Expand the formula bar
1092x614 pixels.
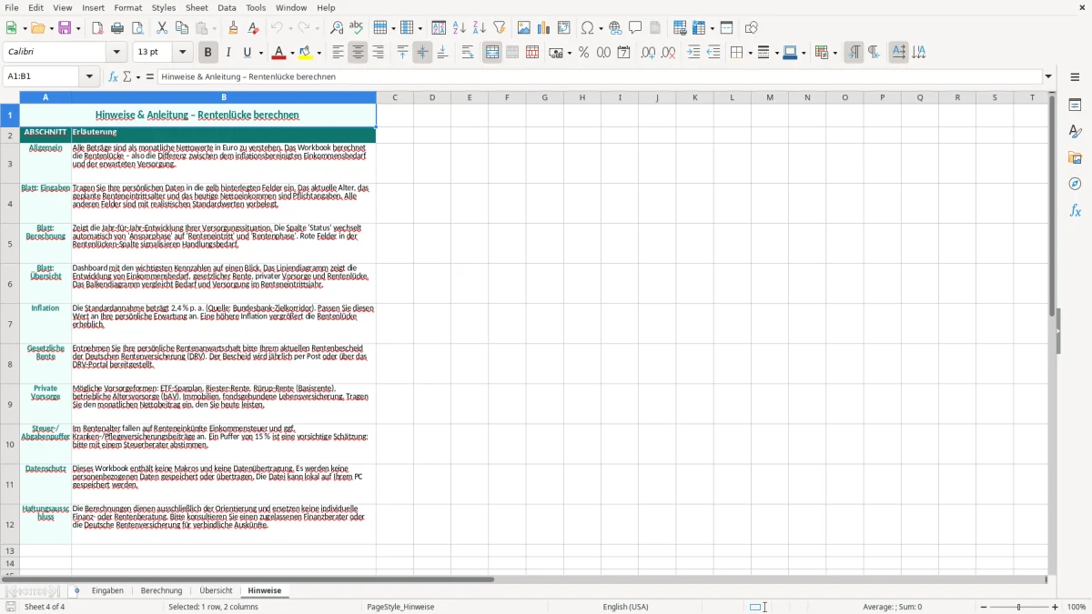1048,77
